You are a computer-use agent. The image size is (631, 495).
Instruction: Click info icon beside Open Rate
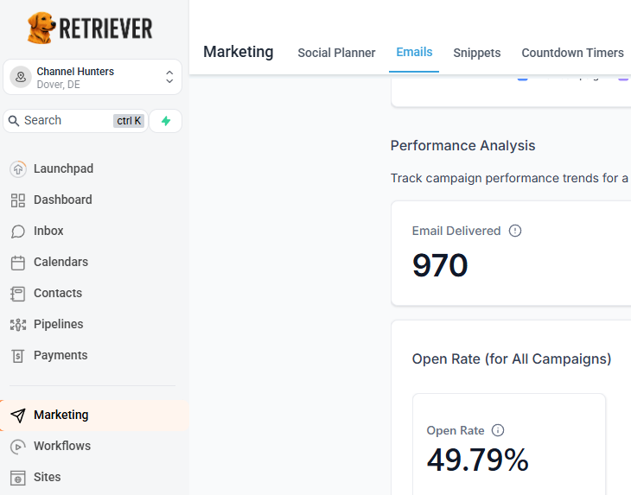[x=498, y=430]
